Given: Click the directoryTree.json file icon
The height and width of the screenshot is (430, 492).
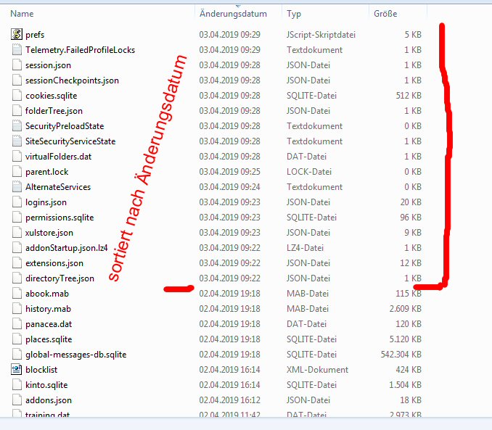Looking at the screenshot, I should click(x=17, y=278).
